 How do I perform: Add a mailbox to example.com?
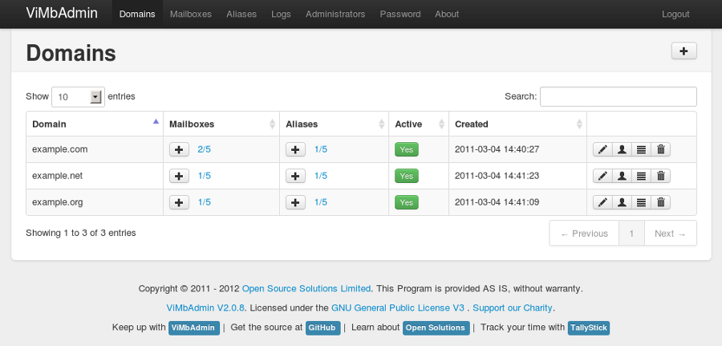pyautogui.click(x=180, y=149)
